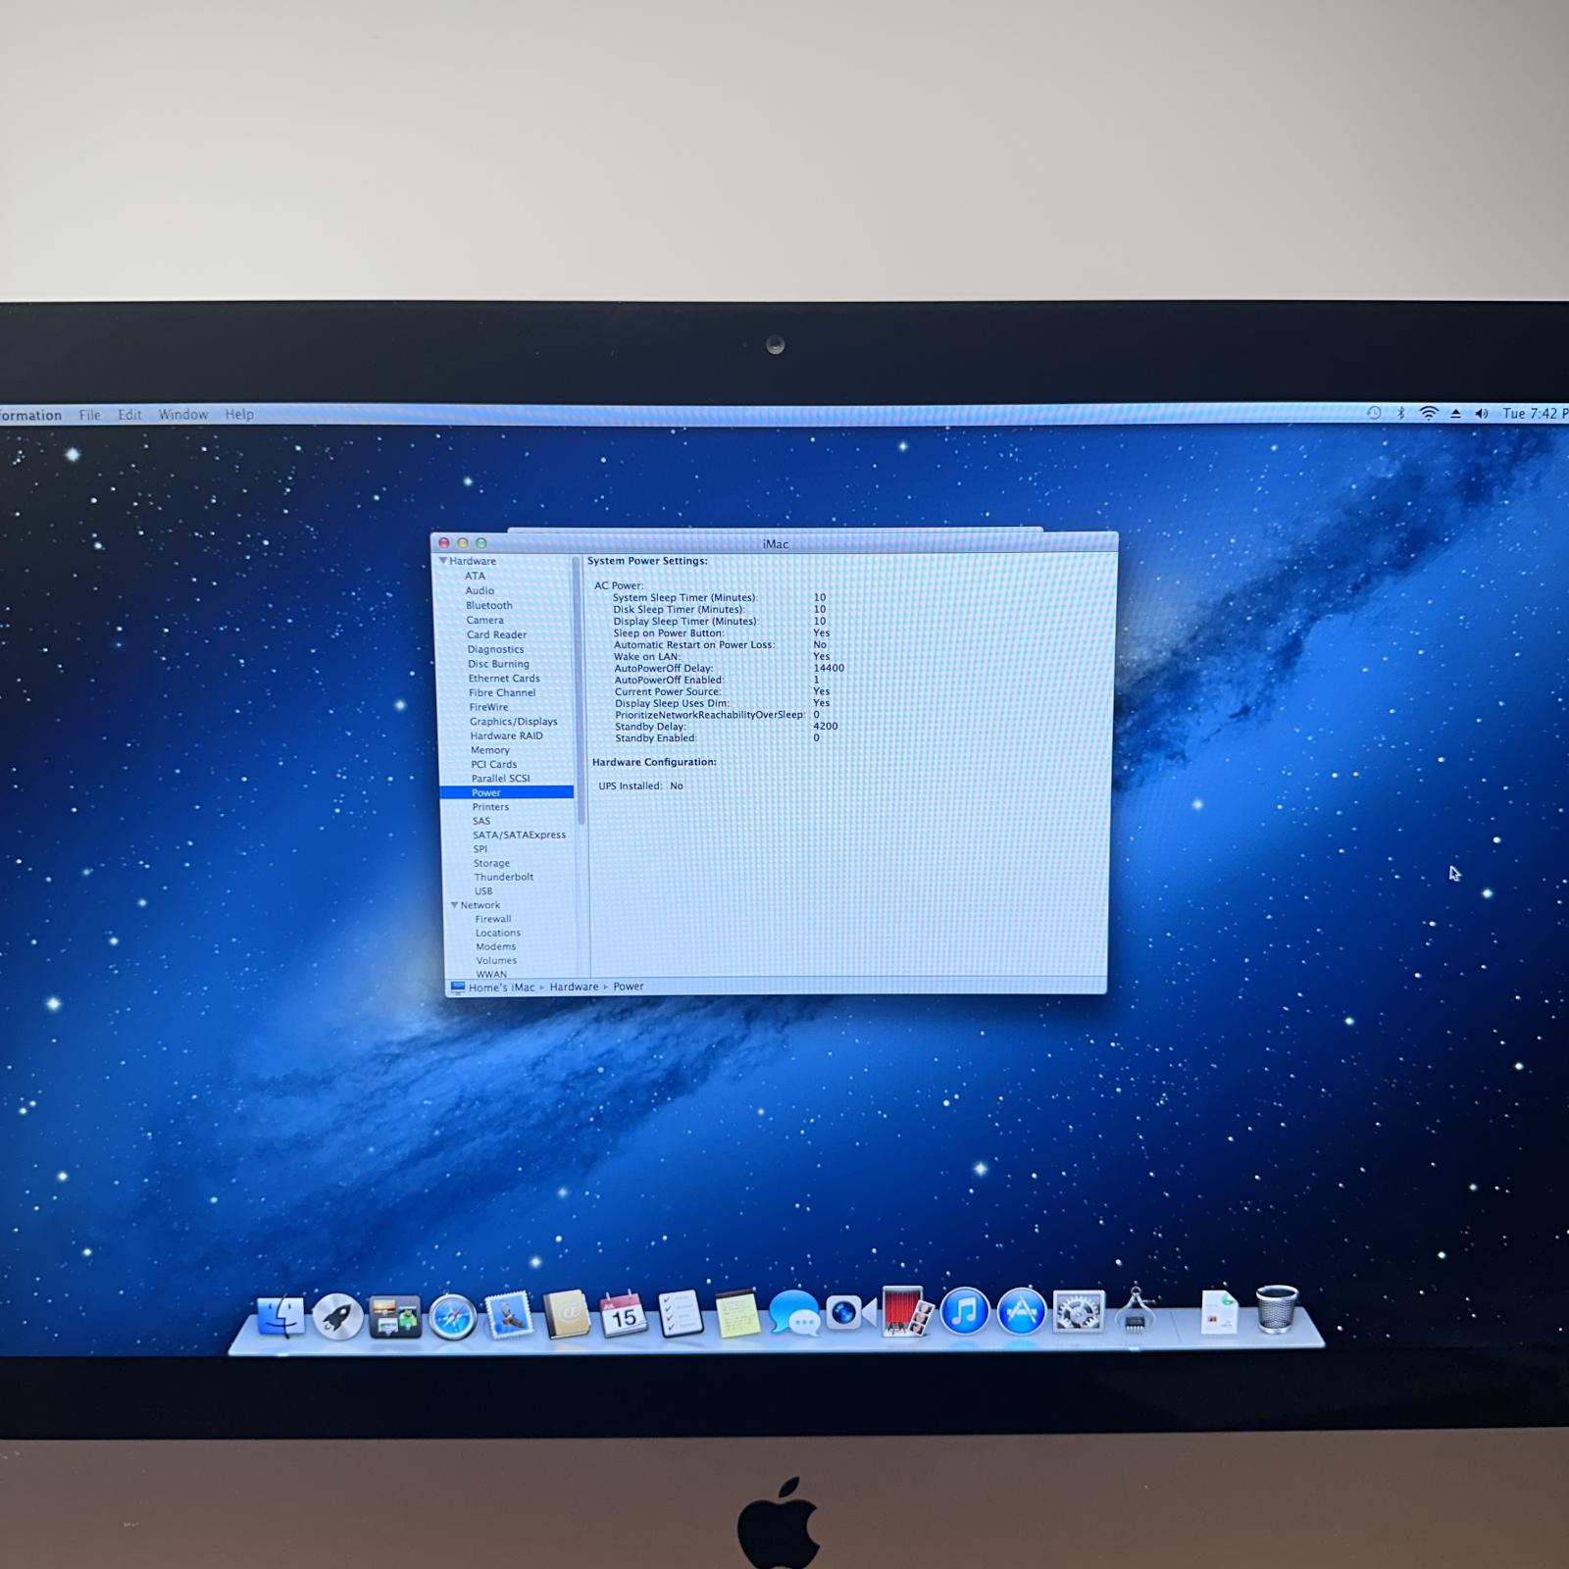Viewport: 1569px width, 1569px height.
Task: Open the Time Machine menu bar icon
Action: coord(1374,414)
